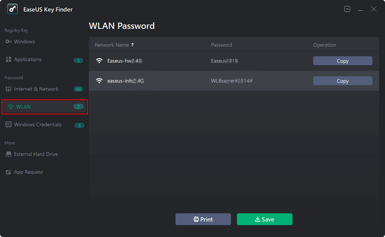Open the title bar dropdown menu
Viewport: 385px width, 237px height.
point(347,8)
